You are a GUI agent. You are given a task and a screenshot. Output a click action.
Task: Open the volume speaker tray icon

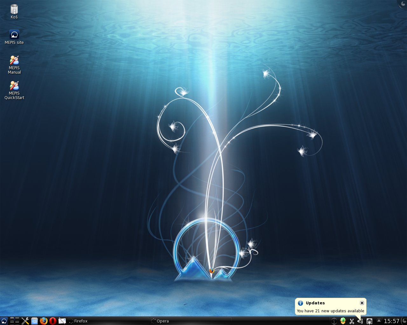tap(360, 321)
